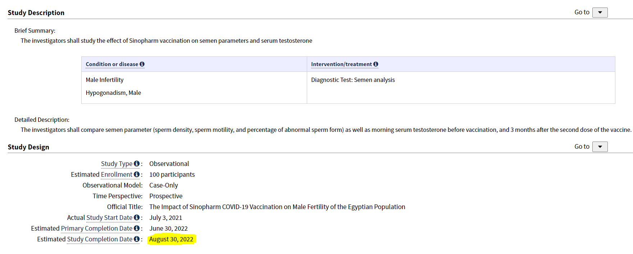Click highlighted August 30, 2022 date
The height and width of the screenshot is (254, 633).
click(171, 239)
